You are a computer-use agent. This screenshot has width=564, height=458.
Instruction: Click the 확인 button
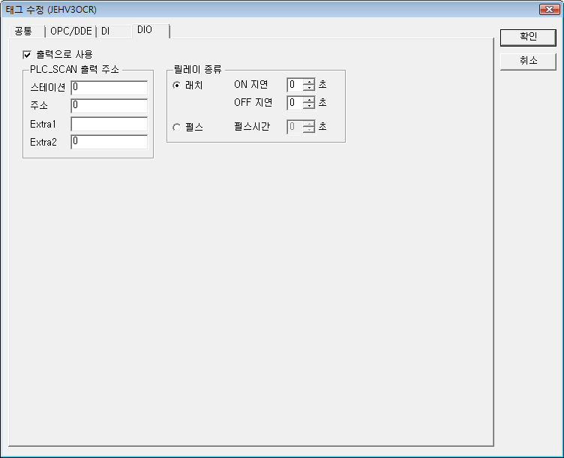(x=528, y=38)
